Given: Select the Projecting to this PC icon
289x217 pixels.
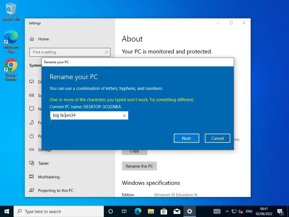Looking at the screenshot, I should pyautogui.click(x=32, y=190).
